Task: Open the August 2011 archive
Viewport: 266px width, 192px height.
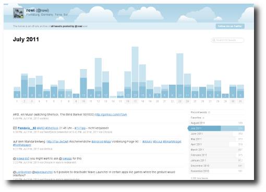Action: (216, 123)
